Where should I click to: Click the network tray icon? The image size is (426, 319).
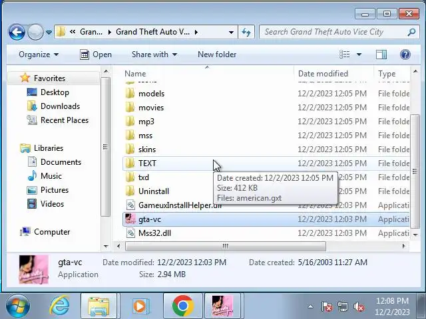point(343,307)
